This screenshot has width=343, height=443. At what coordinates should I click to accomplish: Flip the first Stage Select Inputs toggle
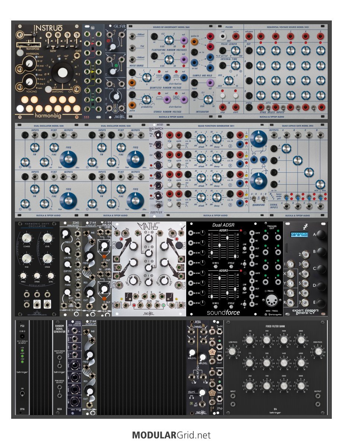[x=267, y=107]
